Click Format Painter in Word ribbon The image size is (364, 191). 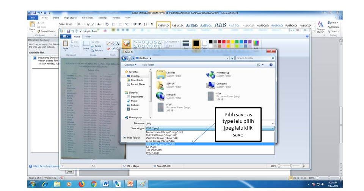46,31
